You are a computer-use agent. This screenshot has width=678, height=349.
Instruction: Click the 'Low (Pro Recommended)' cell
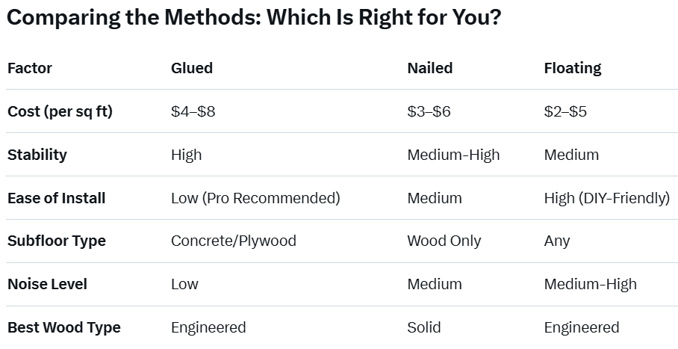point(255,198)
